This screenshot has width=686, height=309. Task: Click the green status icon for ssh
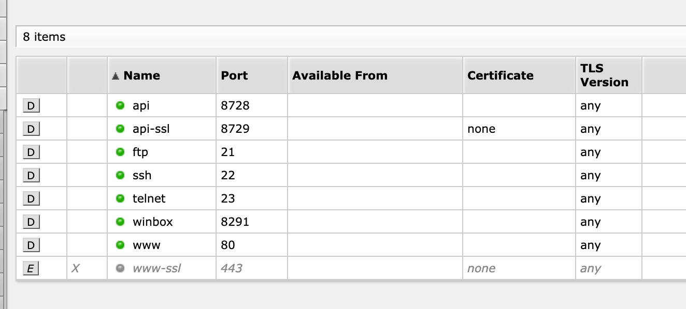coord(120,175)
